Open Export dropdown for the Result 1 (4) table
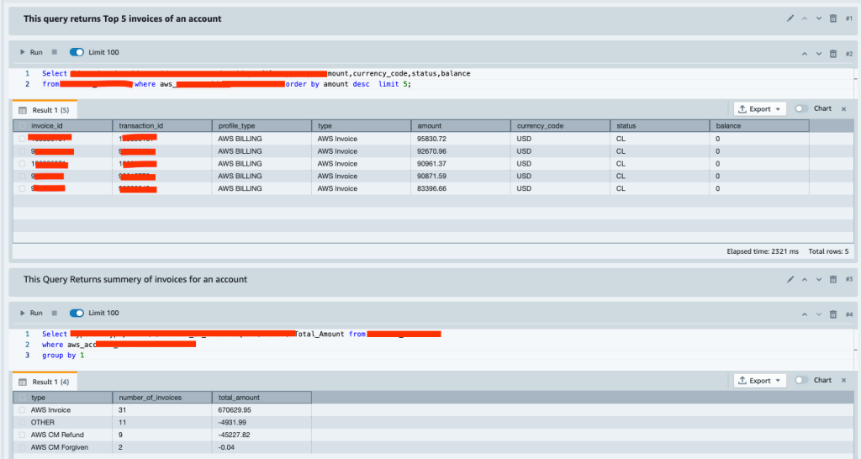This screenshot has width=861, height=459. [760, 381]
